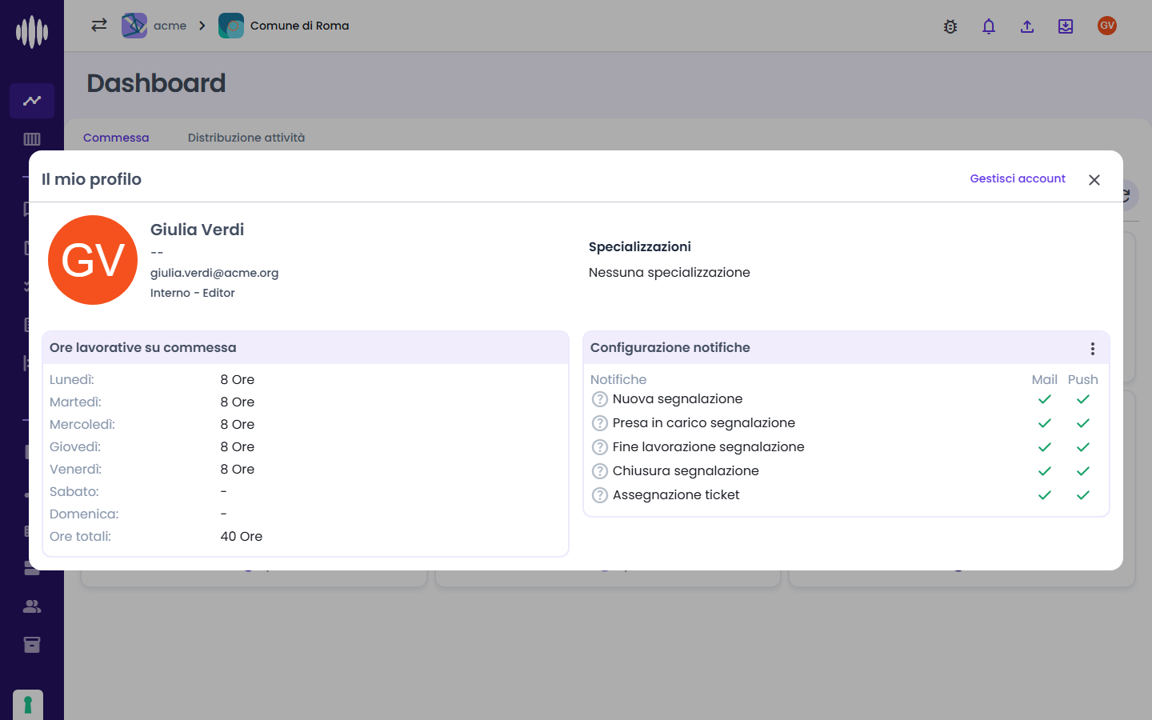The width and height of the screenshot is (1152, 720).
Task: Switch to the Commessa tab
Action: [116, 138]
